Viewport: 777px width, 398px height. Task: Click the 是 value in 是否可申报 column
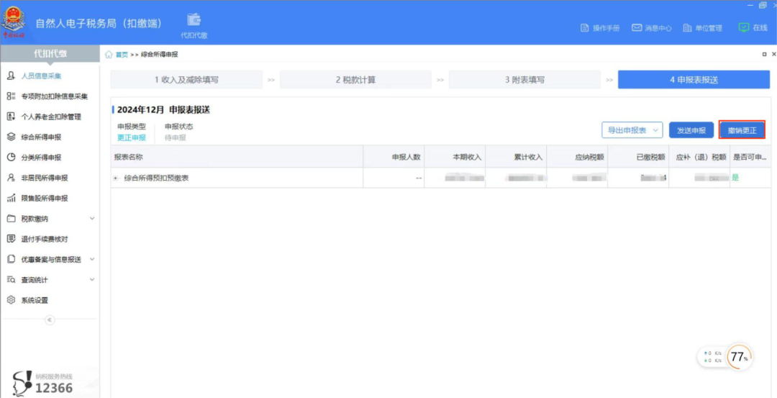pos(735,178)
